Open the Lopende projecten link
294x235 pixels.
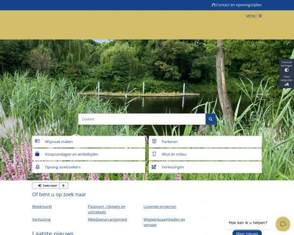pos(160,207)
